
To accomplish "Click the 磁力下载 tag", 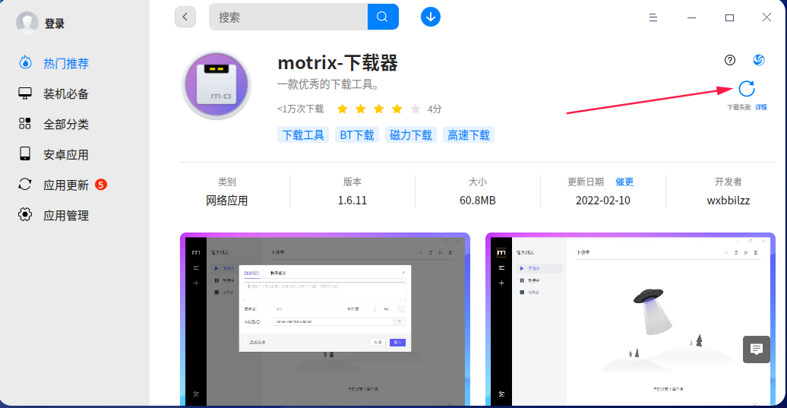I will [x=410, y=135].
